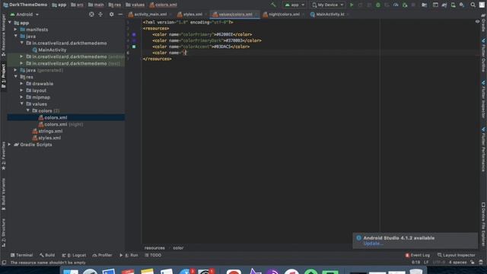The height and width of the screenshot is (274, 487).
Task: Toggle the Project tool window strip button
Action: pyautogui.click(x=3, y=76)
